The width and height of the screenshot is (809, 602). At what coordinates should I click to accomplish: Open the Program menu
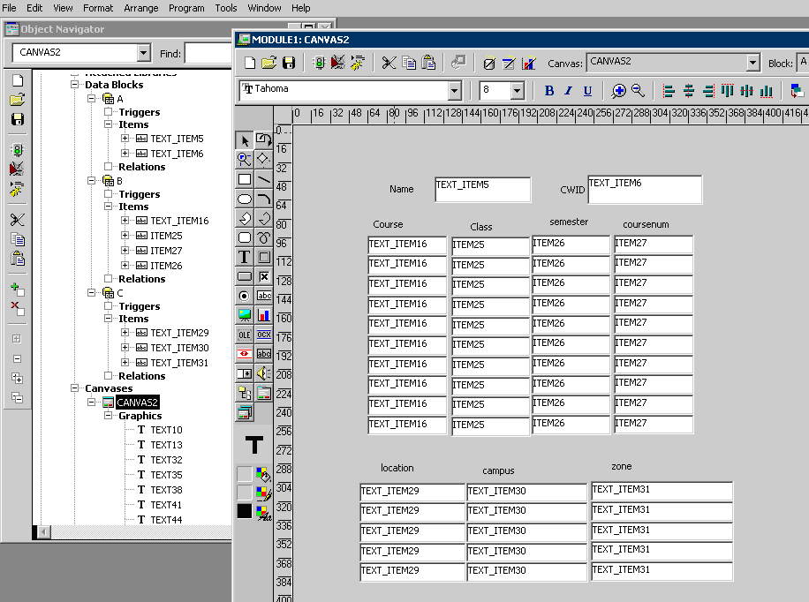186,8
